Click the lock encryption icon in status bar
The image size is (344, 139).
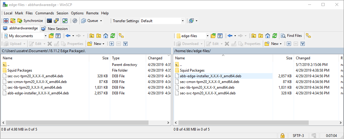pyautogui.click(x=282, y=135)
